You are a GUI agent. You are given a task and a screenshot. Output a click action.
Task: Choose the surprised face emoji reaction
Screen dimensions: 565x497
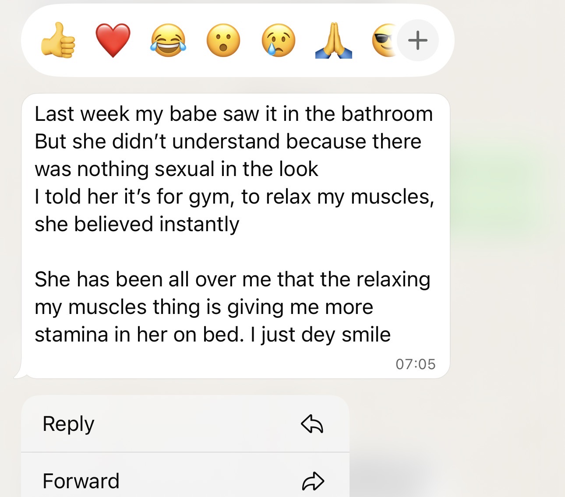click(x=223, y=40)
